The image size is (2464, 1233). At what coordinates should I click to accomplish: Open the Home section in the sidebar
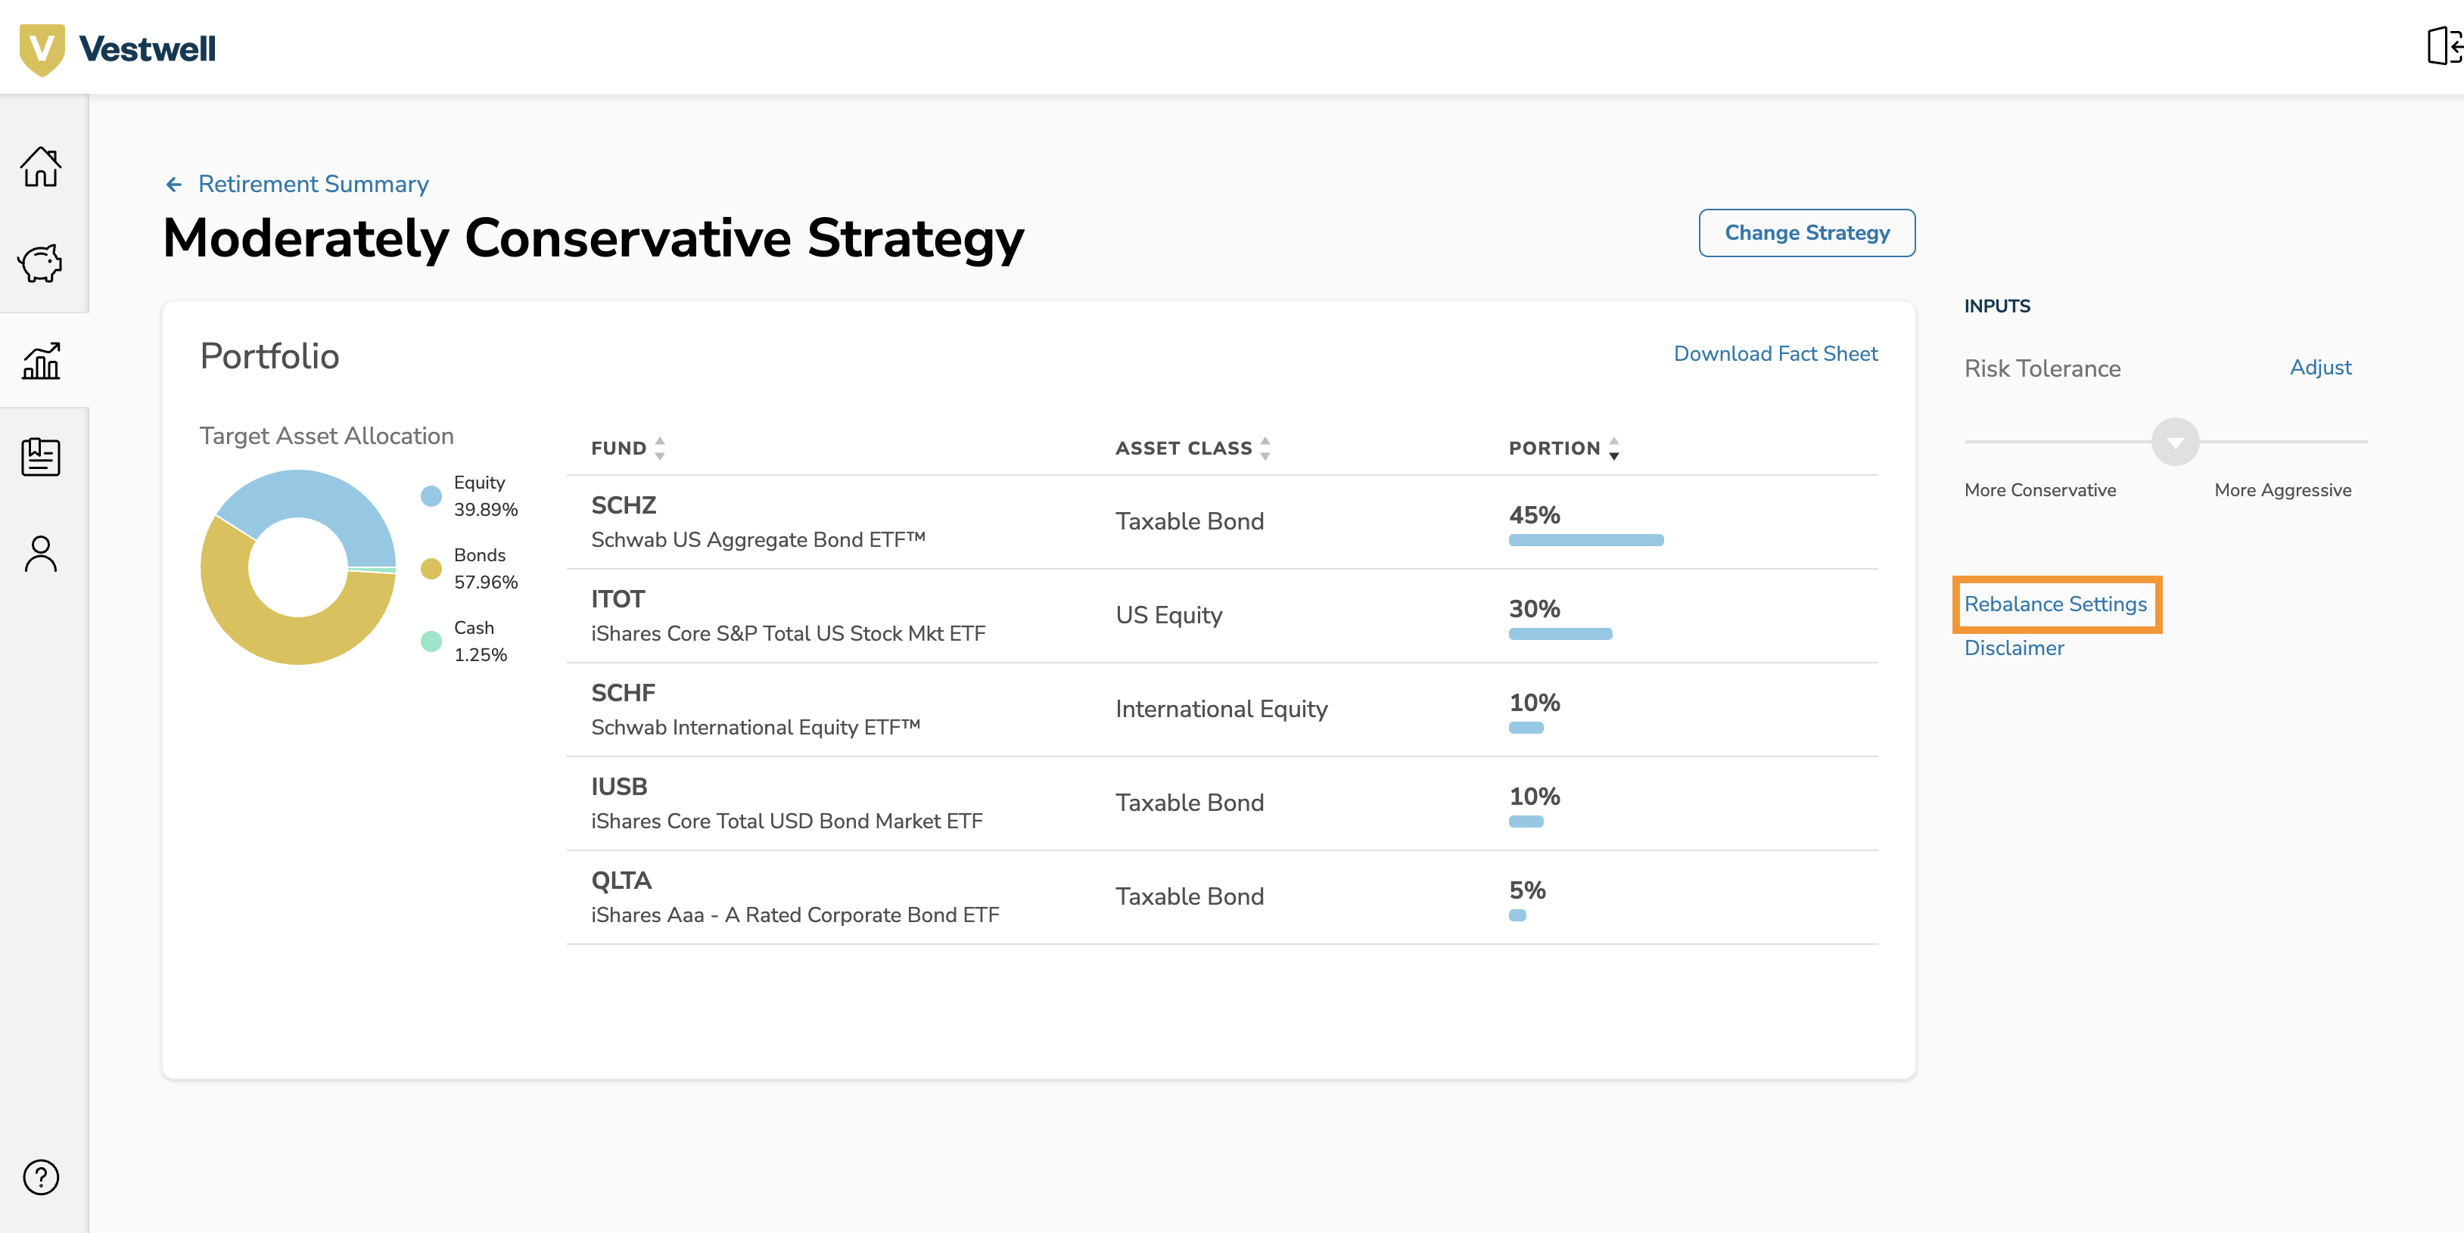42,168
